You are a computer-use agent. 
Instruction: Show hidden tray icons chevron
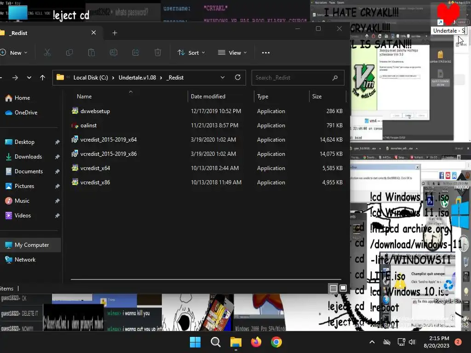(372, 342)
